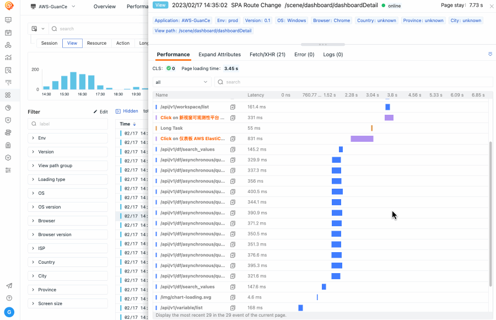Open the Error (0) tab
Screen dimensions: 496x320
pos(304,55)
